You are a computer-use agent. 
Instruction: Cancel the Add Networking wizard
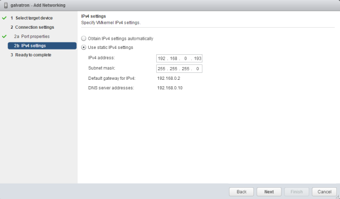[x=324, y=192]
